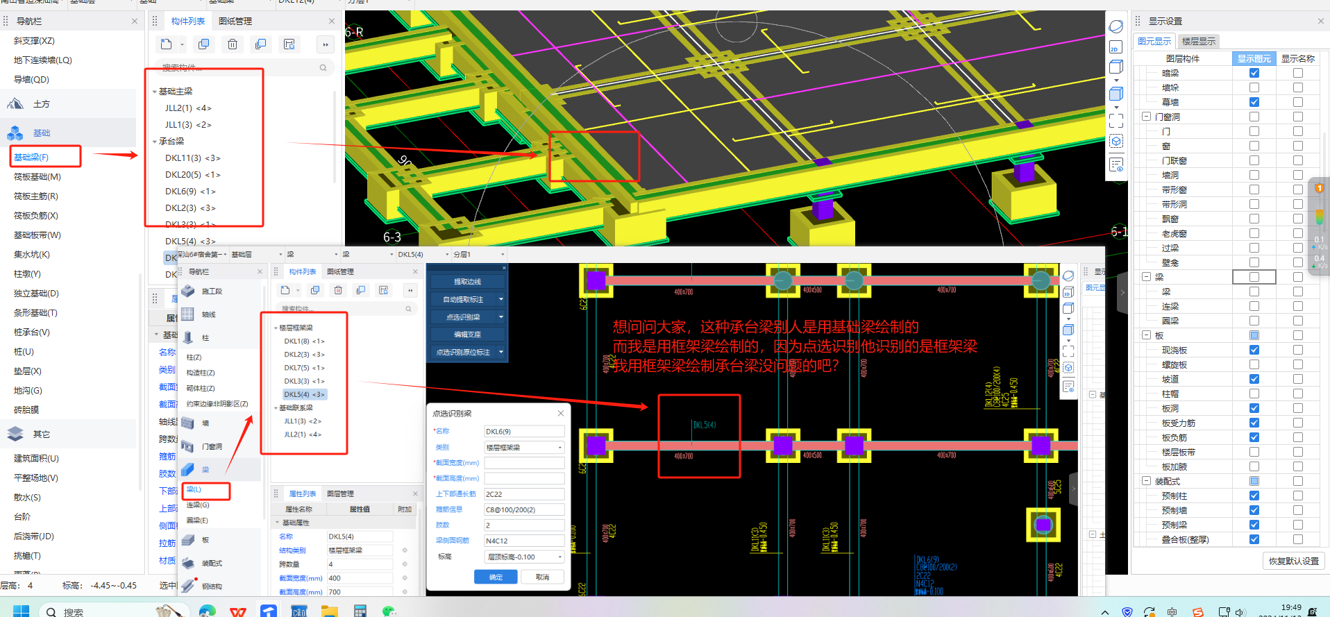Collapse the 门窗洞 group in display settings
This screenshot has width=1330, height=617.
1146,117
